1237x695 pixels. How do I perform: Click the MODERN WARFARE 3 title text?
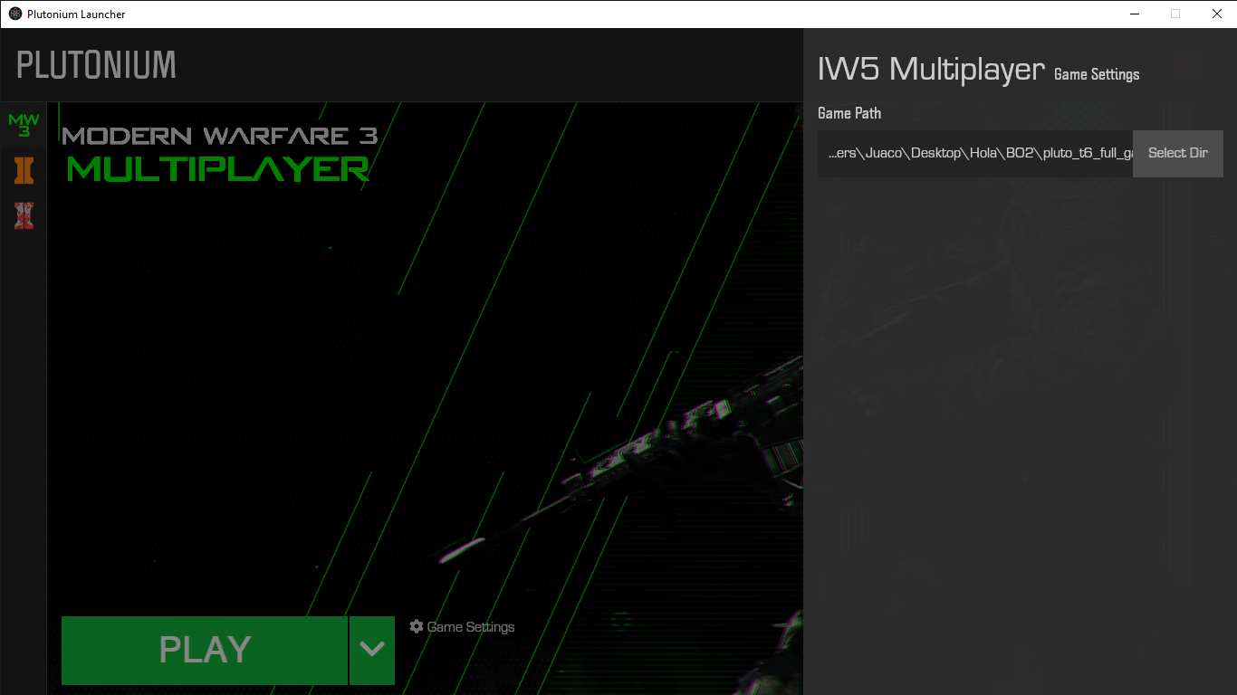(220, 136)
